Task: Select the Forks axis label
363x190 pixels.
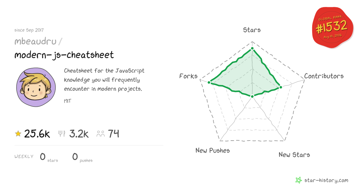Action: coord(188,76)
